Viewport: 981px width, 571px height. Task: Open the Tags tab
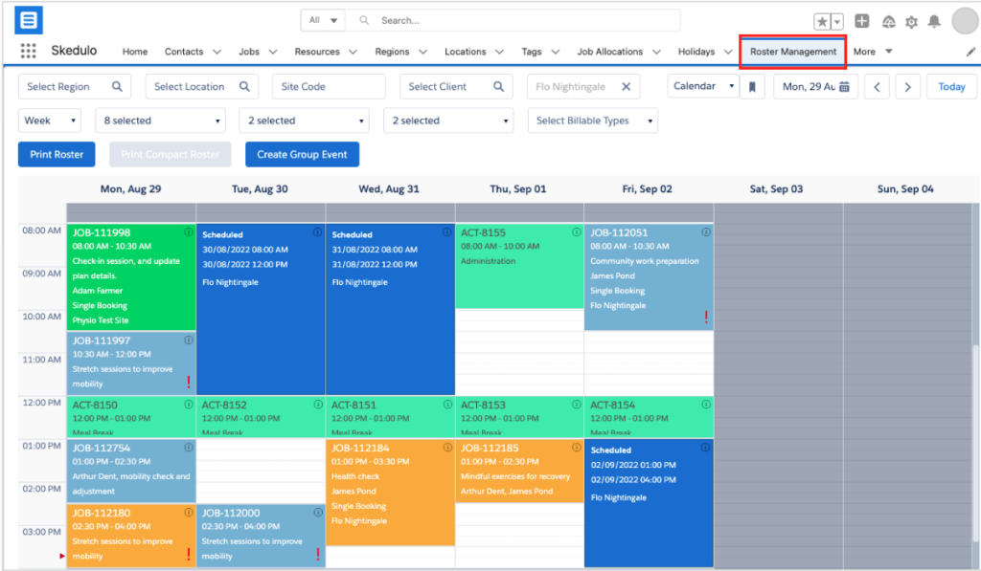[x=532, y=52]
